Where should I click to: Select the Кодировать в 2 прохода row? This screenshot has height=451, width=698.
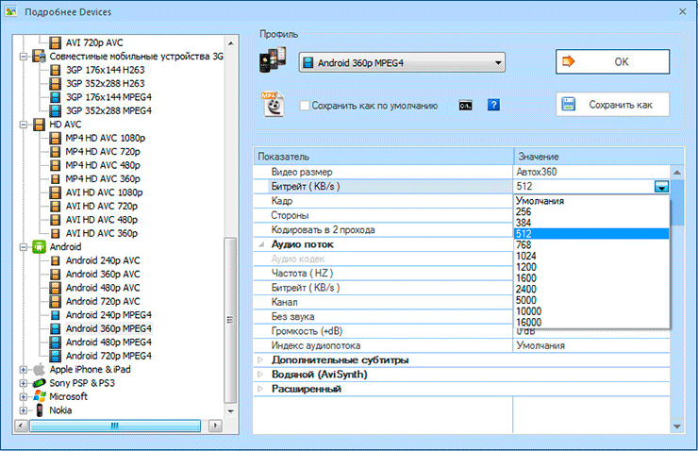pos(383,230)
